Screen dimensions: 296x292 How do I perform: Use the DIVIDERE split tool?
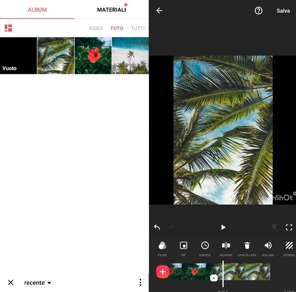[226, 249]
